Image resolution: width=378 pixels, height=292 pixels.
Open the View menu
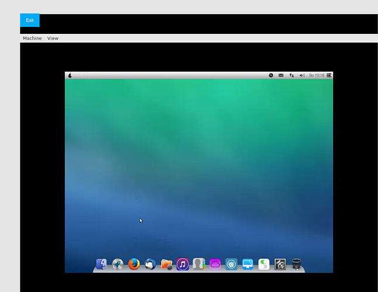click(53, 39)
